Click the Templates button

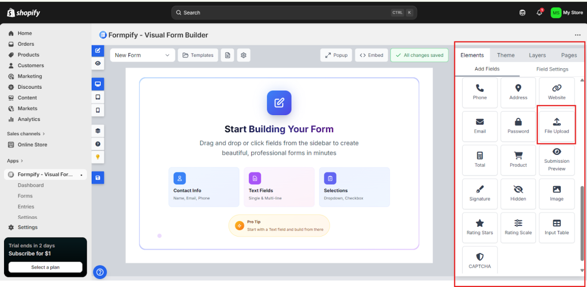(x=197, y=55)
